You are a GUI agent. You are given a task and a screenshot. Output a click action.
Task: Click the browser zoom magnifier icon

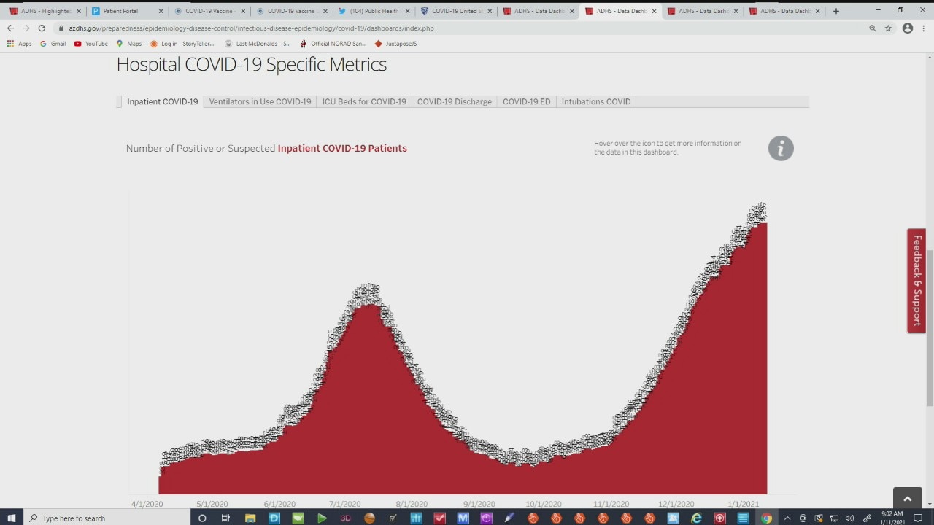coord(872,28)
